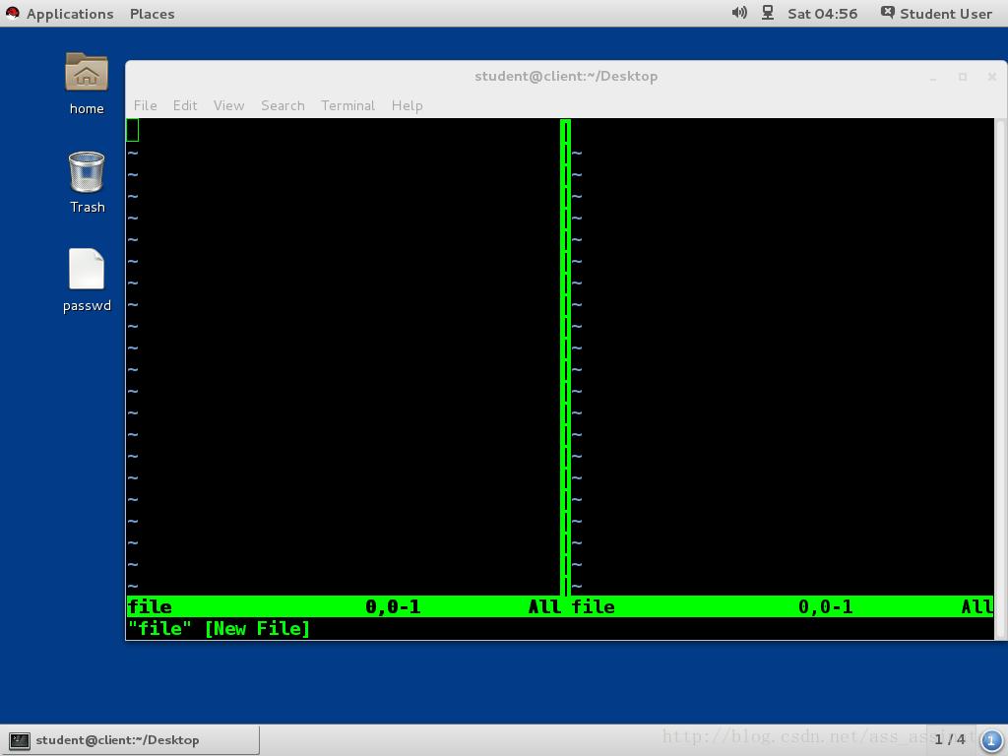
Task: Open the Applications menu
Action: click(70, 14)
